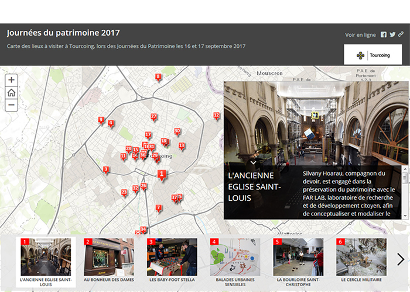Select map marker 32

point(135,188)
